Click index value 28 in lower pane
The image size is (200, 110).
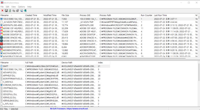coord(99,75)
